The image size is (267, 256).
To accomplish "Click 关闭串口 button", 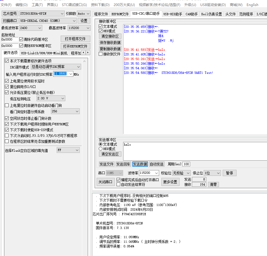I will pyautogui.click(x=106, y=182).
